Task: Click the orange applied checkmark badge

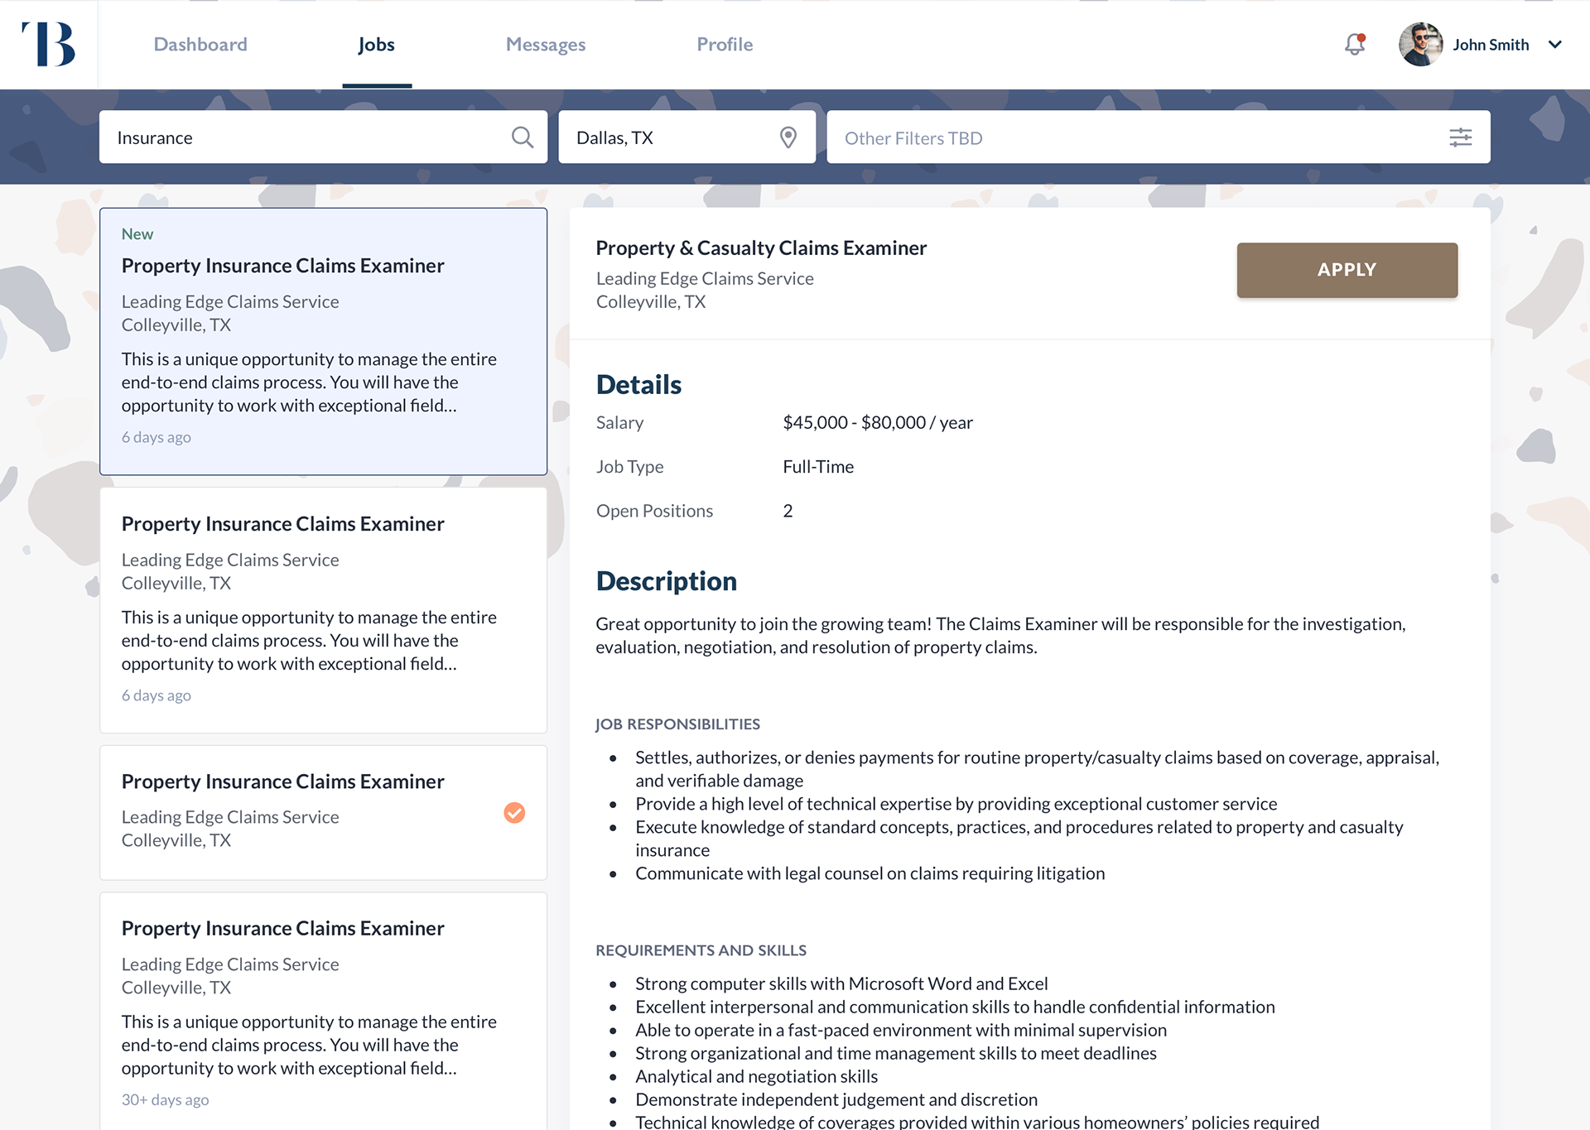Action: (514, 813)
